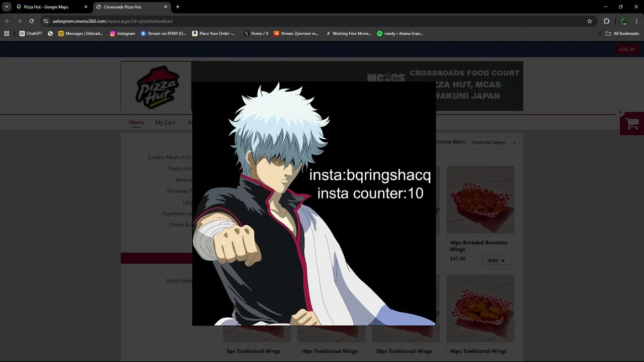Screen dimensions: 644x362
Task: View site information icon in address bar
Action: pyautogui.click(x=46, y=21)
